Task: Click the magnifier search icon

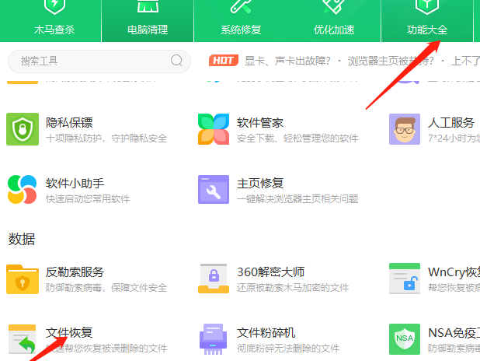Action: click(176, 61)
